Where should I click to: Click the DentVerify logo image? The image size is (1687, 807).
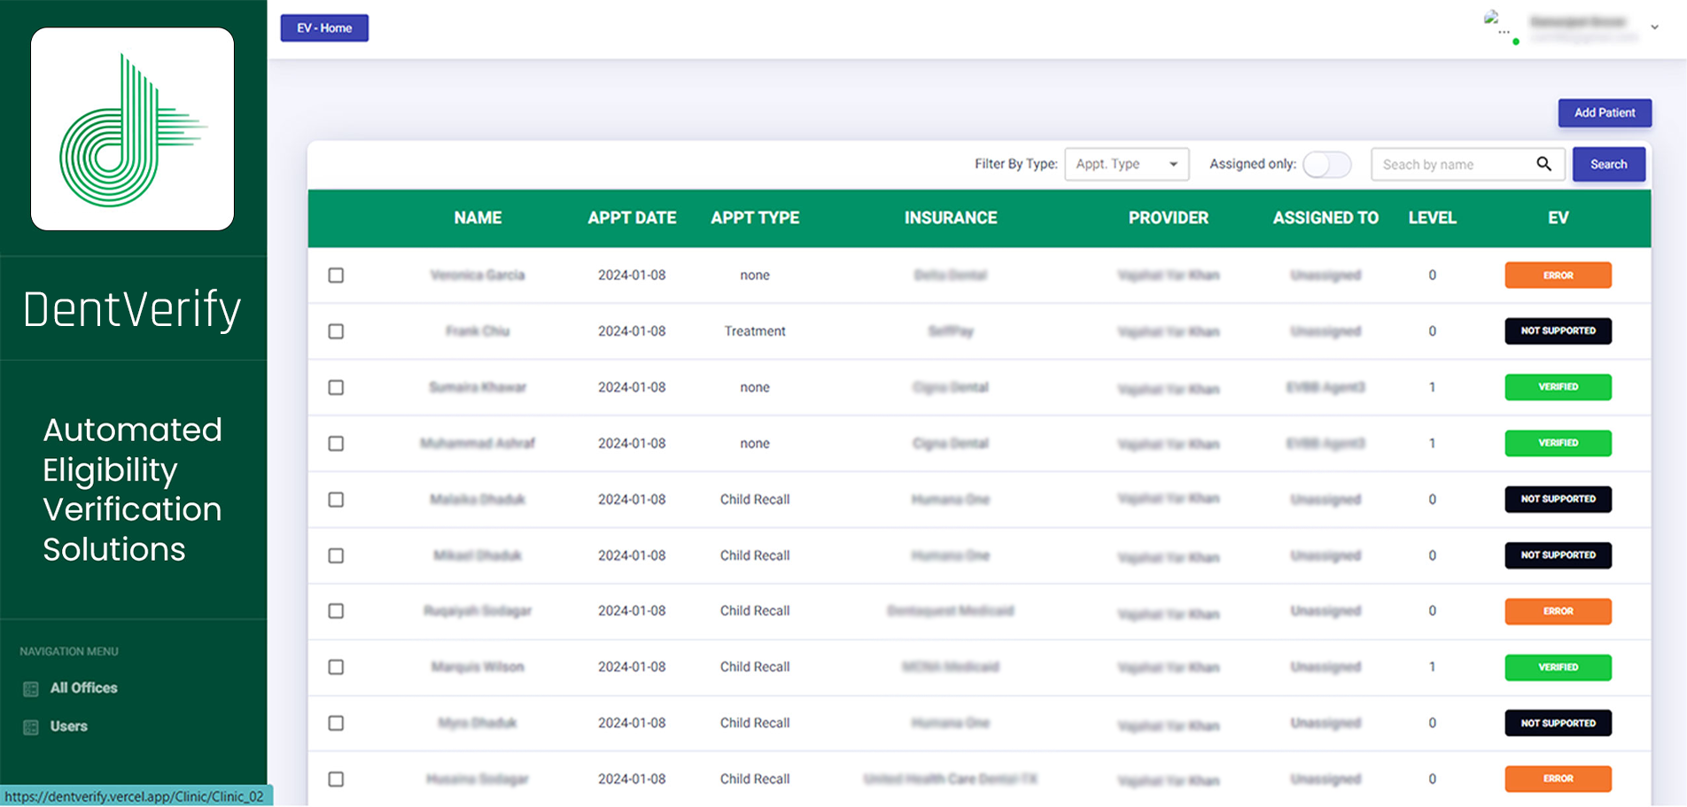[133, 129]
